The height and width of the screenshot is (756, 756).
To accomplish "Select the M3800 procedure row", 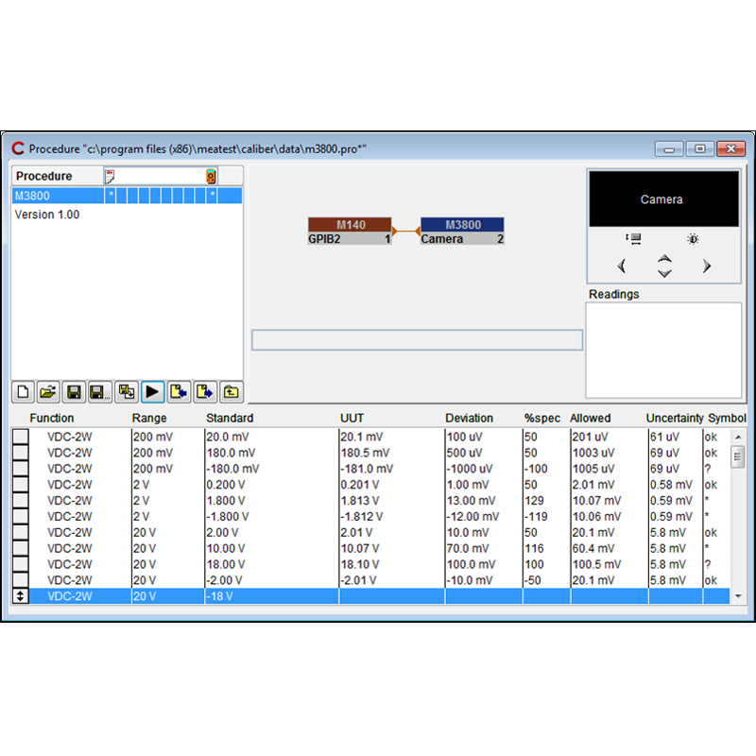I will point(127,196).
